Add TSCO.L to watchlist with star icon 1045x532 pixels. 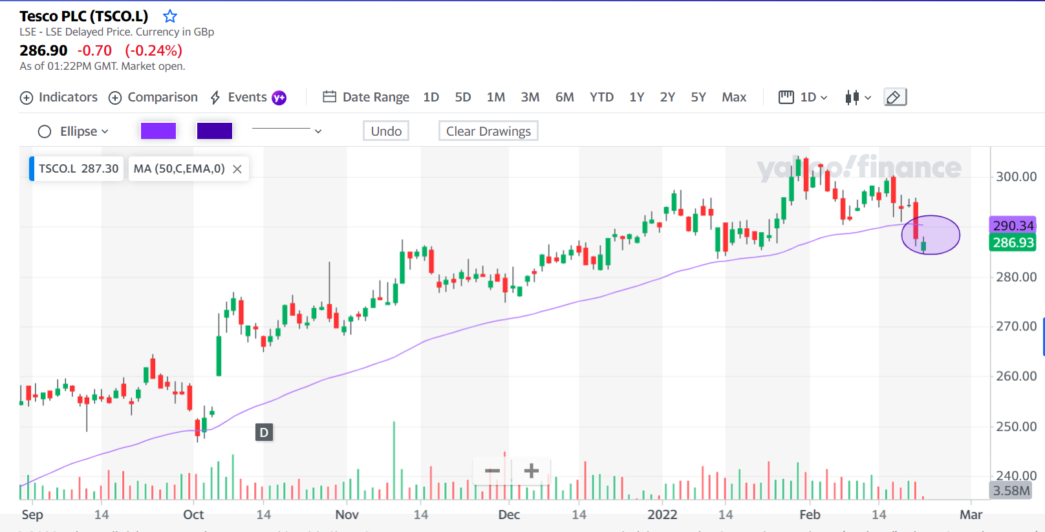[x=170, y=16]
